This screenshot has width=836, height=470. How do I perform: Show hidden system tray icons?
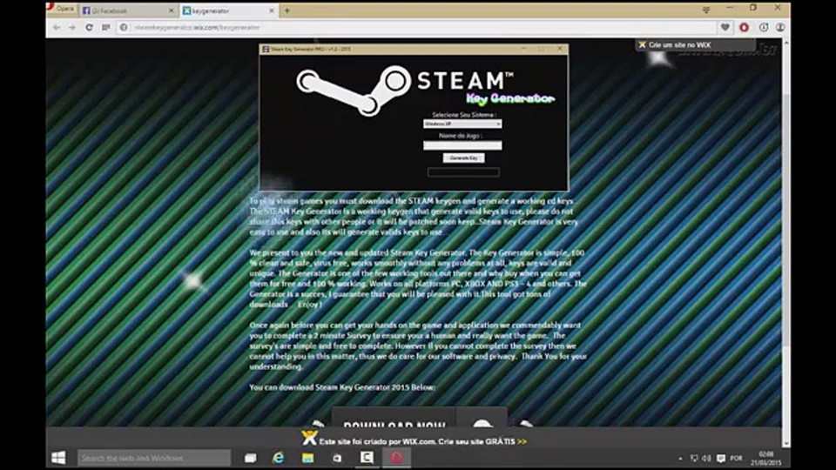680,459
